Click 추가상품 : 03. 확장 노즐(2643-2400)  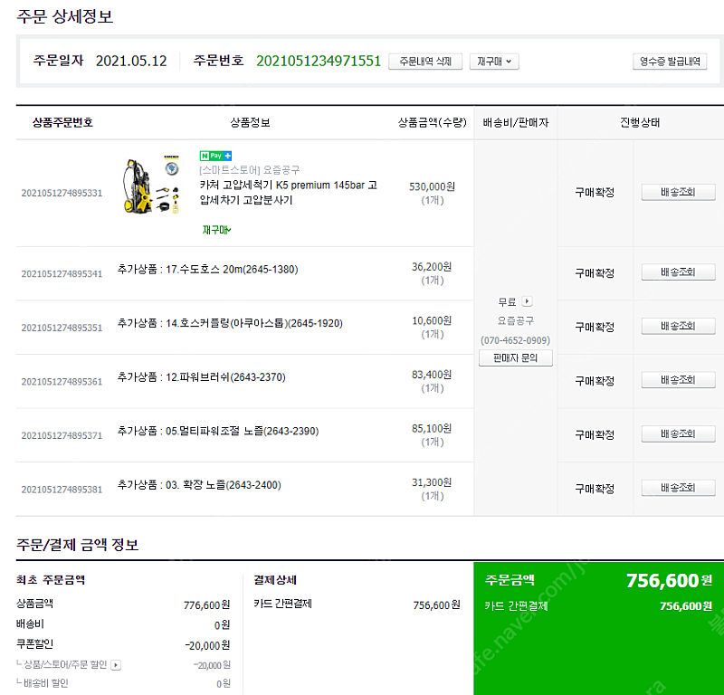(x=199, y=485)
